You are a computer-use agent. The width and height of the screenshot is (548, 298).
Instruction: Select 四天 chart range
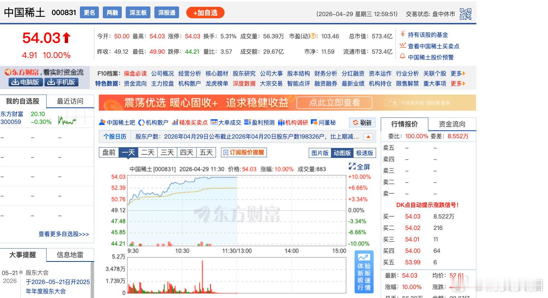coord(186,153)
